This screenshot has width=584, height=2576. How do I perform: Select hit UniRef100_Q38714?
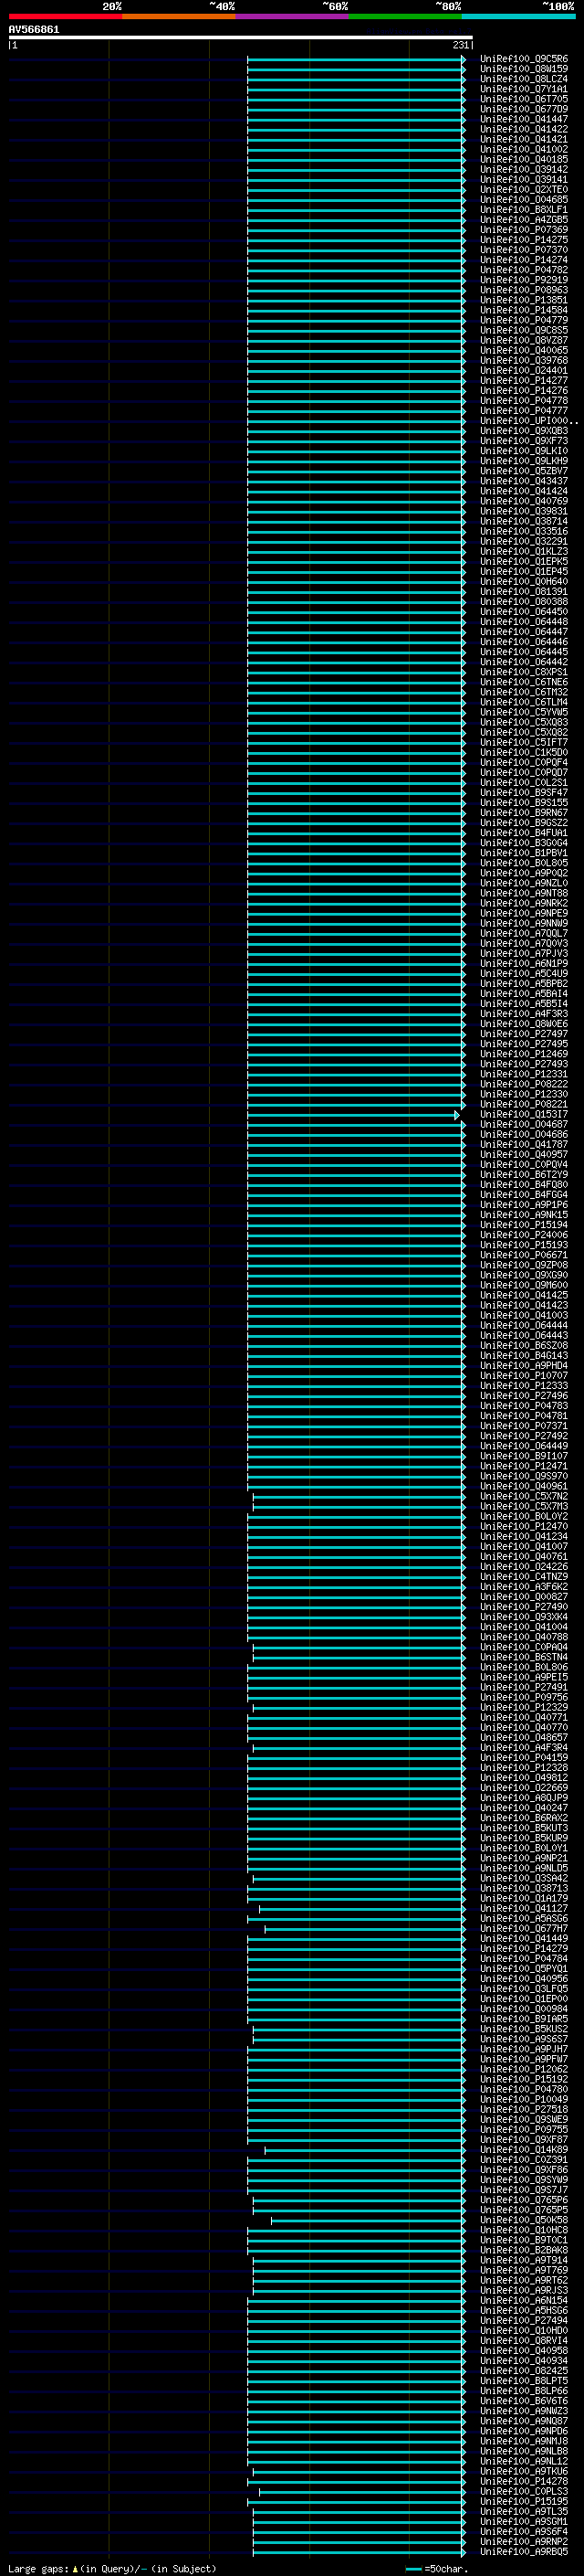coord(523,521)
